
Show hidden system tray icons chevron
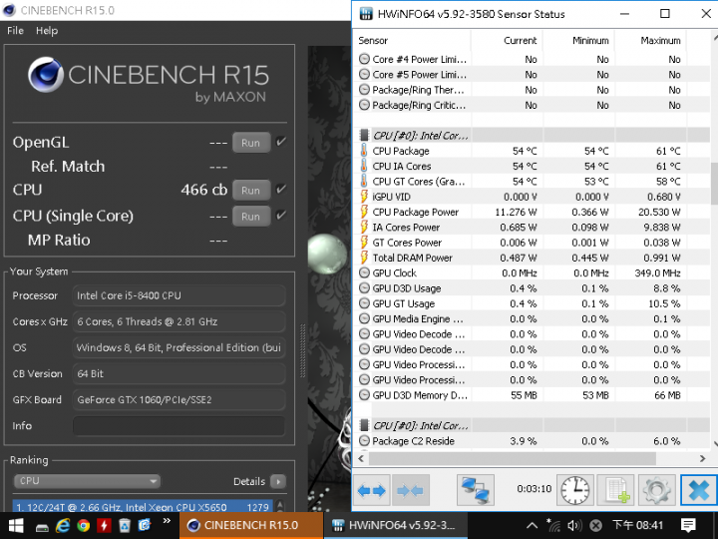point(532,525)
